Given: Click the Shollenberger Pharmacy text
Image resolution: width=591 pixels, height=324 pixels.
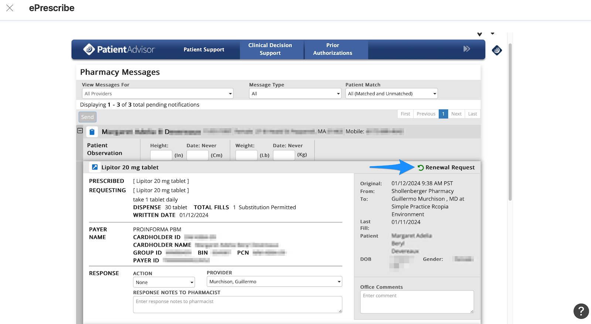Looking at the screenshot, I should (423, 191).
